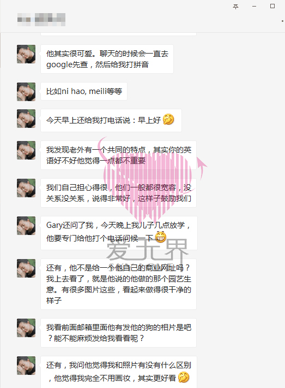Select the message asking for 狗的相片

coord(118,333)
